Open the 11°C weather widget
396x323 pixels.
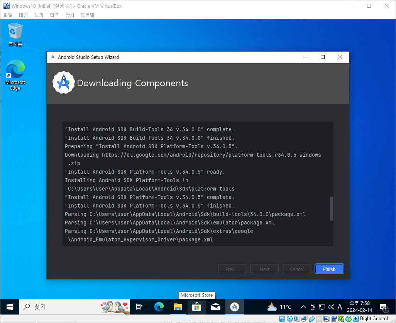279,306
